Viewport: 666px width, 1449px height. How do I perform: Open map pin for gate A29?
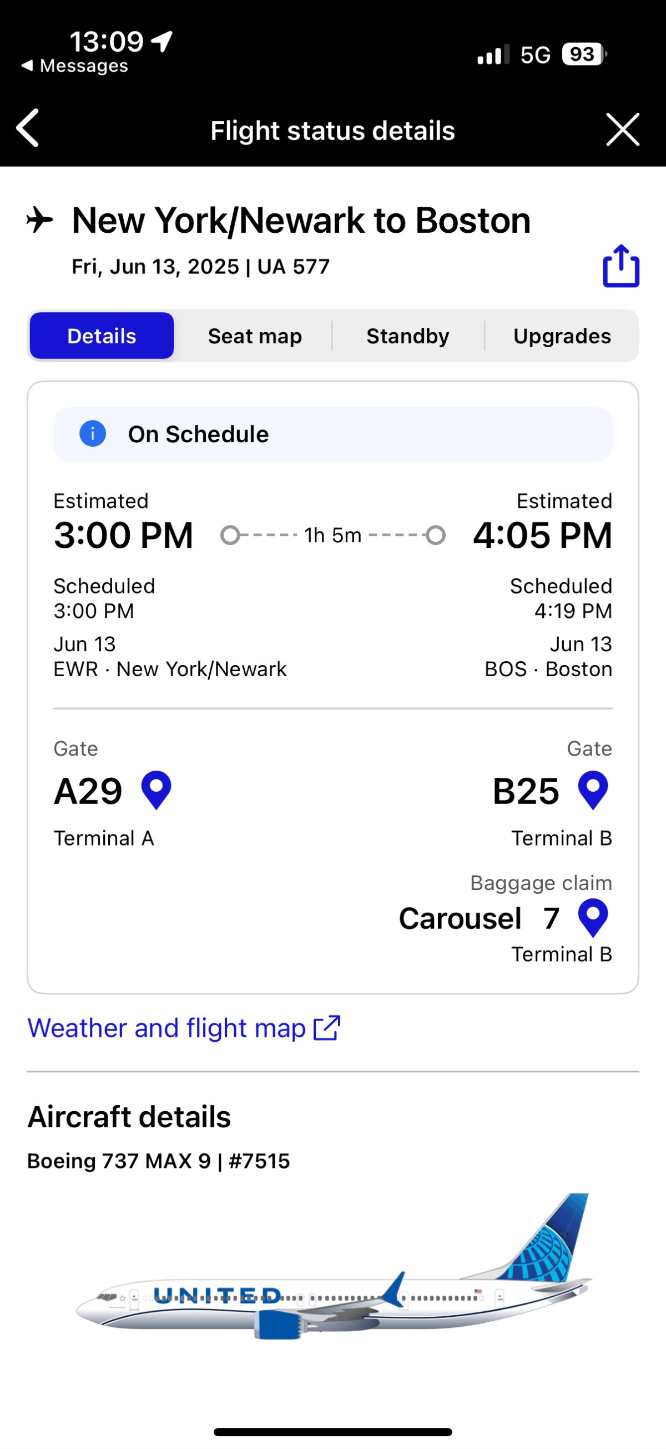pyautogui.click(x=157, y=790)
